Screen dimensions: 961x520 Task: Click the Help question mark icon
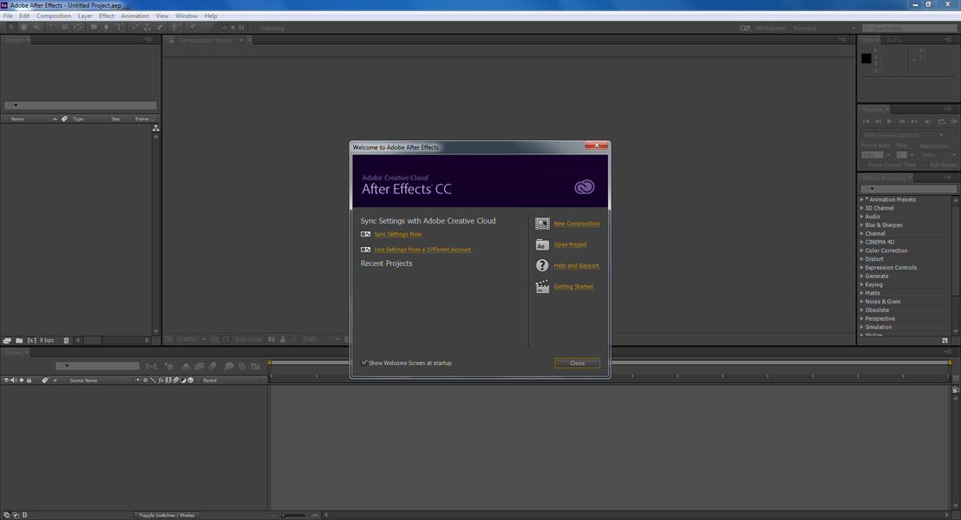click(x=542, y=265)
